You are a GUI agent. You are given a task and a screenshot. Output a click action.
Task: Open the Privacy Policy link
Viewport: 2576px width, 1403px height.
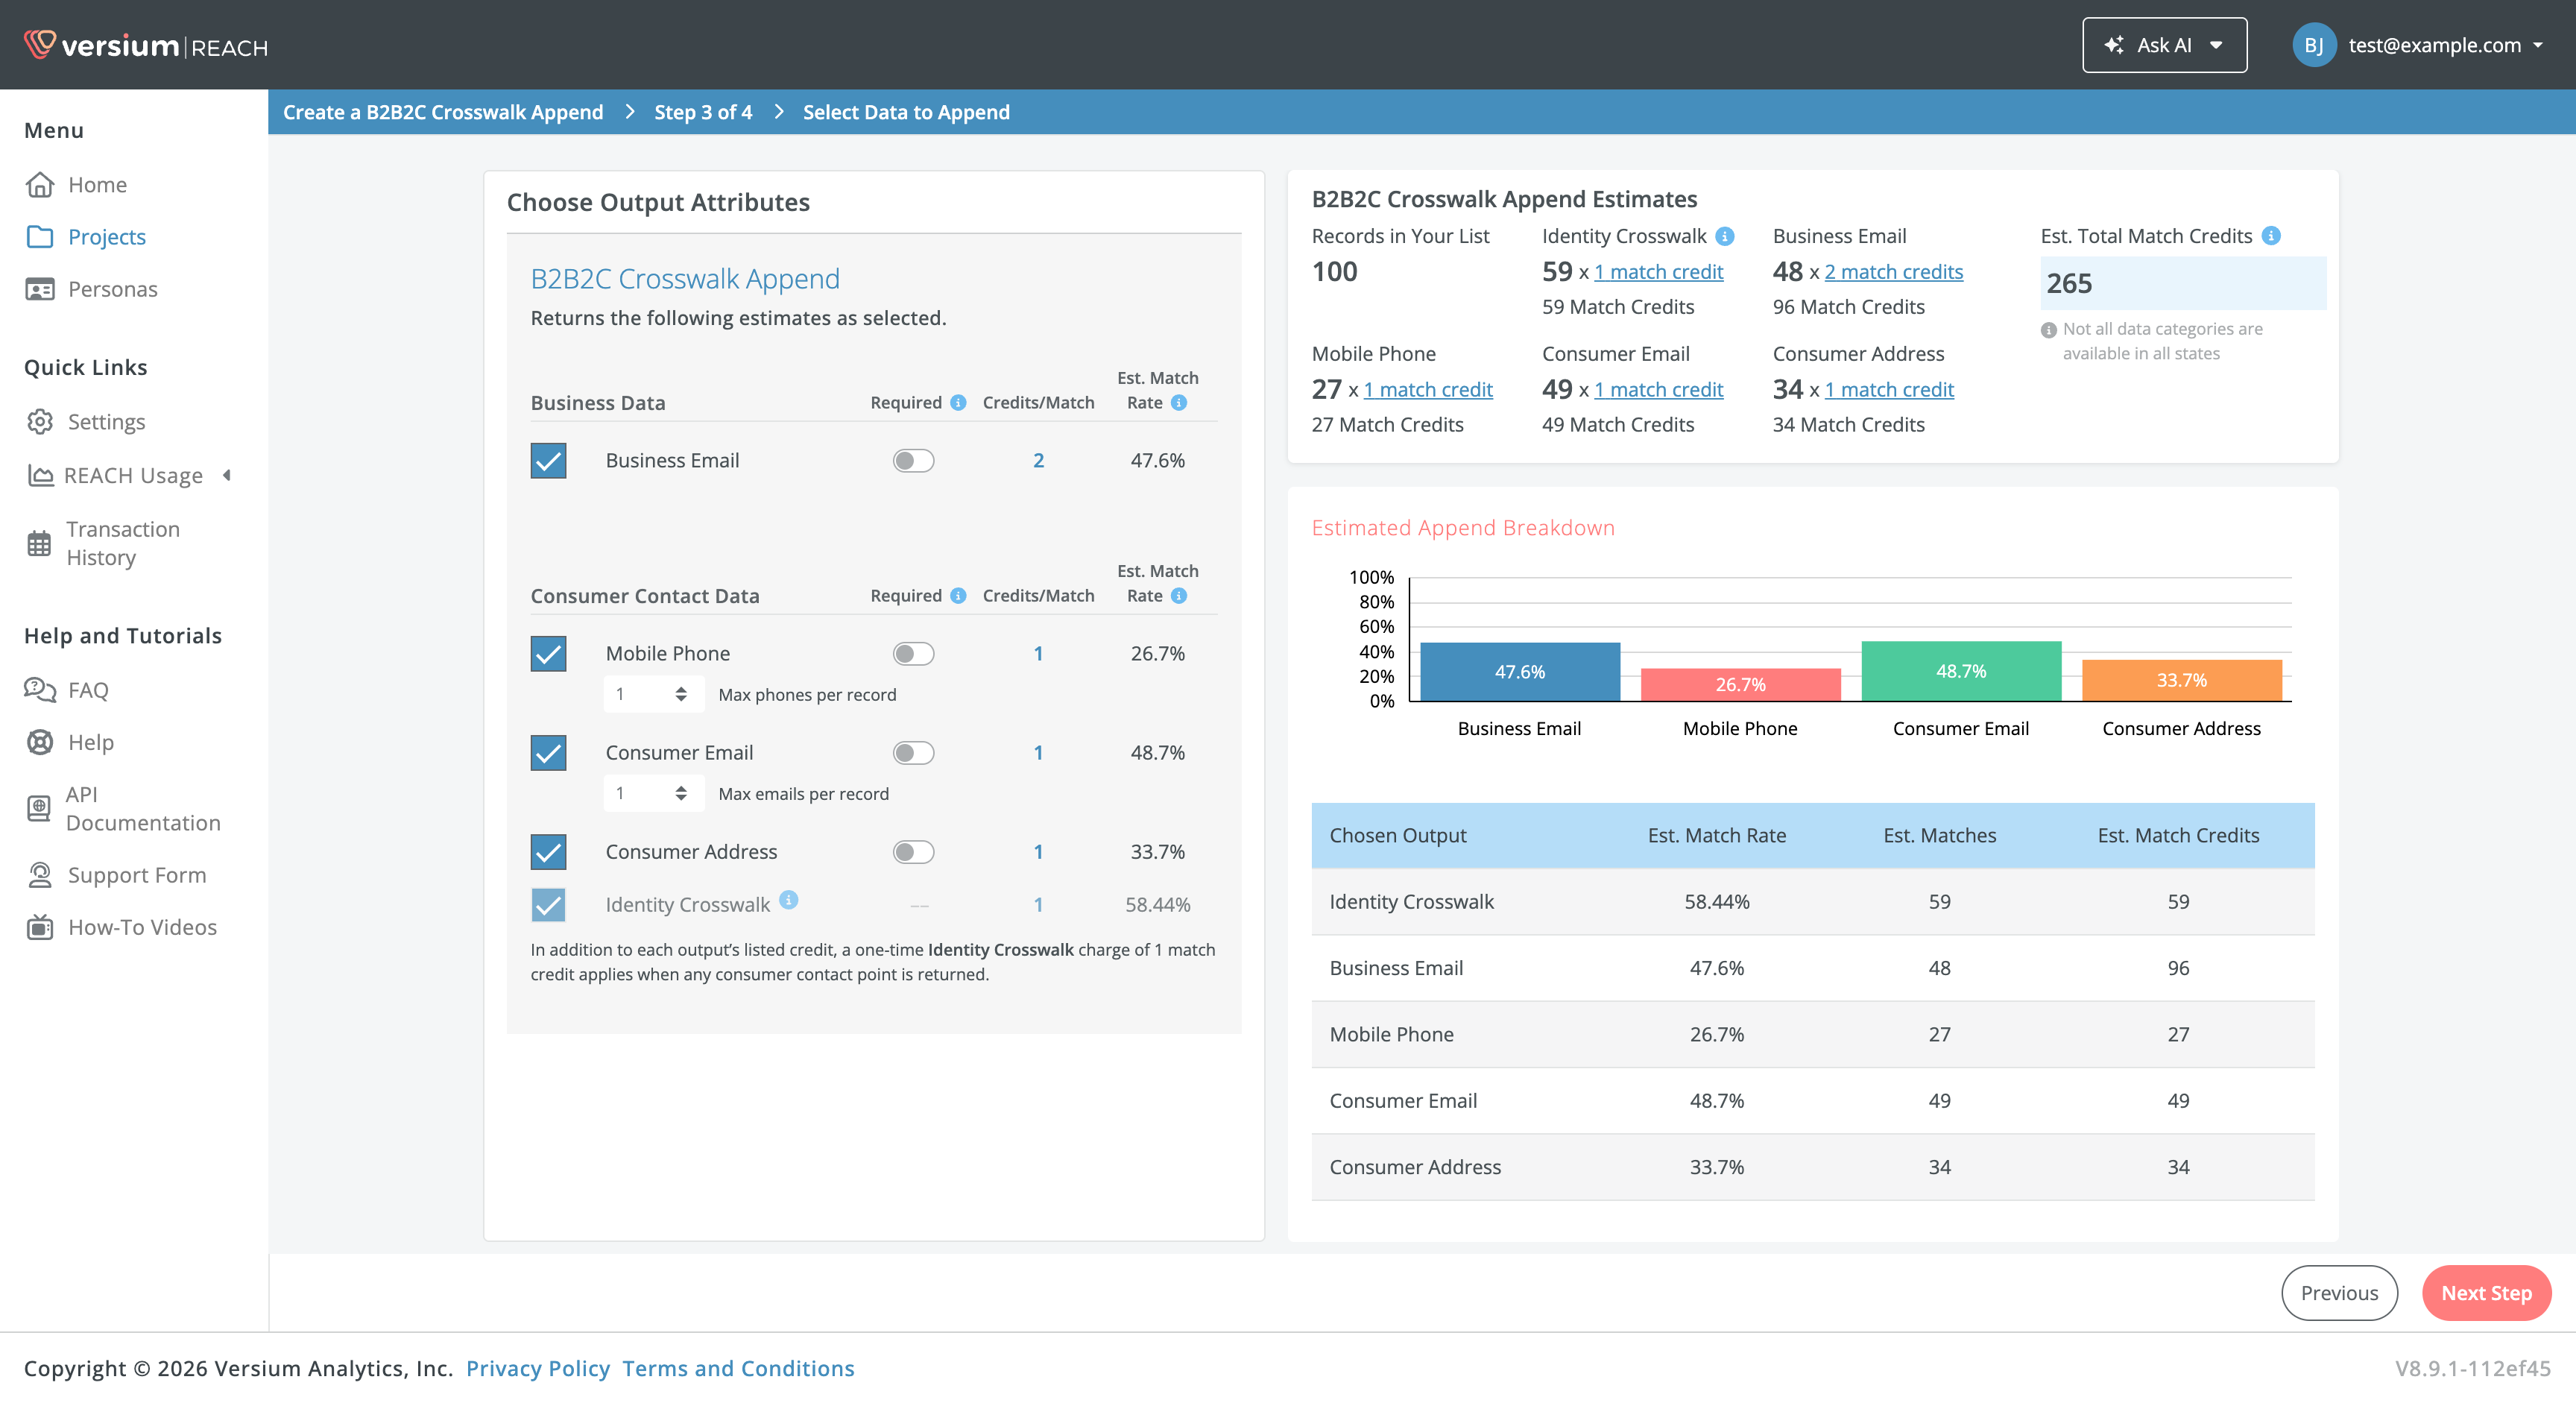point(538,1368)
